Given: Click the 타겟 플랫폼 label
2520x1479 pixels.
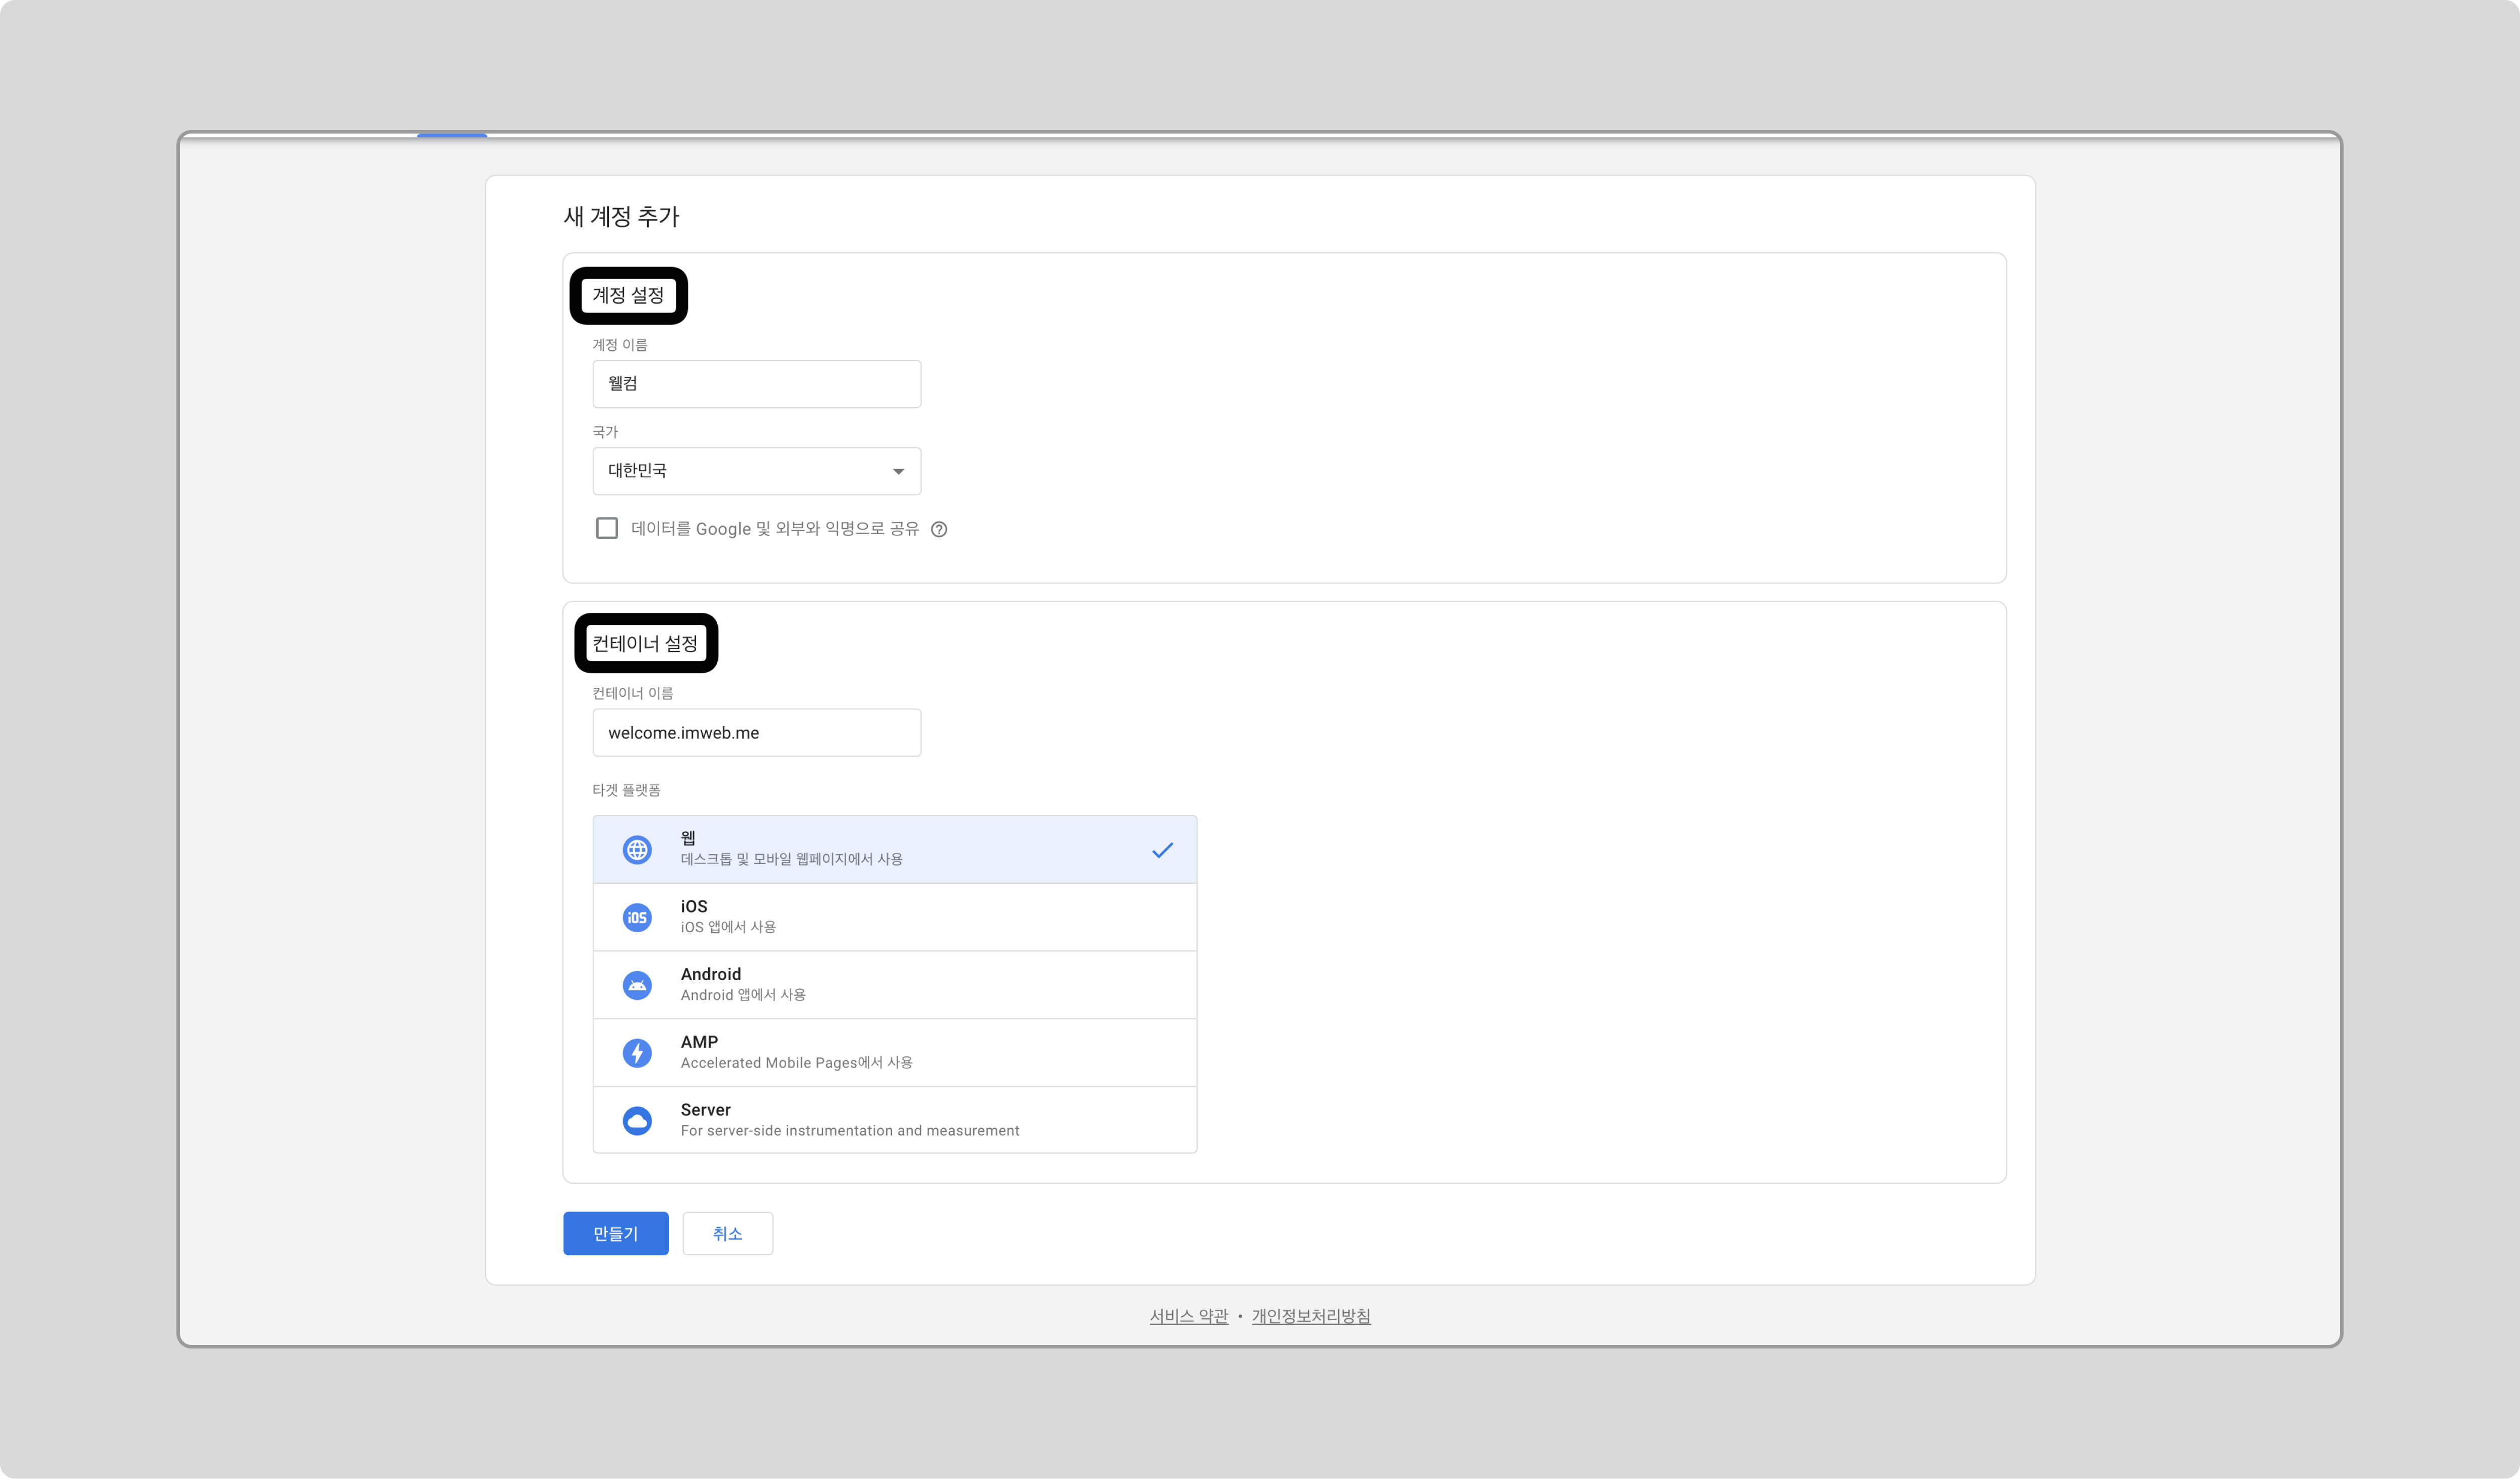Looking at the screenshot, I should (x=626, y=790).
